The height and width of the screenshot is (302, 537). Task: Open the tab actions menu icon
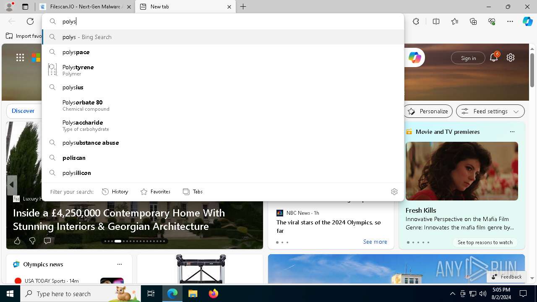click(25, 7)
